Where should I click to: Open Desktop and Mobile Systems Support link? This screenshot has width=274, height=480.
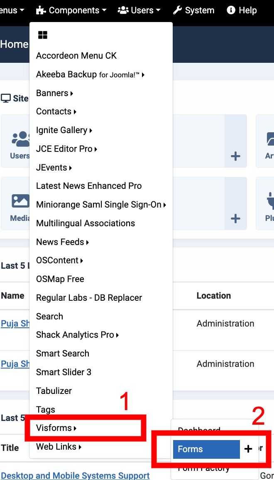(76, 475)
